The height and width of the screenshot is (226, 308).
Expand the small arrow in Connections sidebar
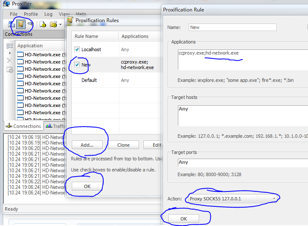[x=10, y=53]
